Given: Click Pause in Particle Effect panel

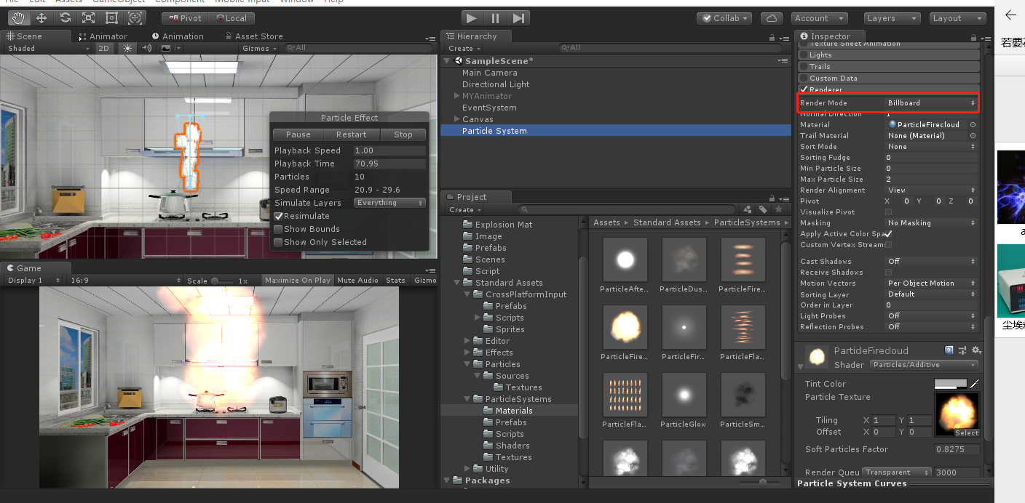Looking at the screenshot, I should tap(298, 134).
